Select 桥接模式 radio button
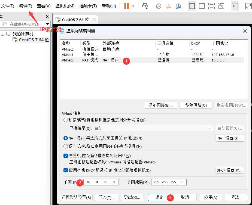The height and width of the screenshot is (205, 252). coord(66,120)
